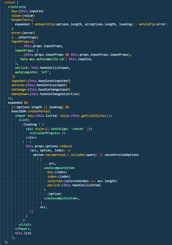Click the 'onFocus={this.handleFocusInput}' line

click(39, 85)
